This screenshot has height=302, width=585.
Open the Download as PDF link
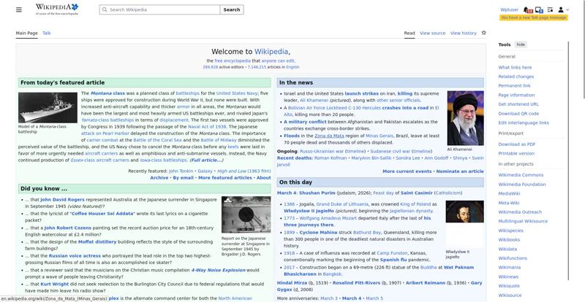click(x=516, y=144)
